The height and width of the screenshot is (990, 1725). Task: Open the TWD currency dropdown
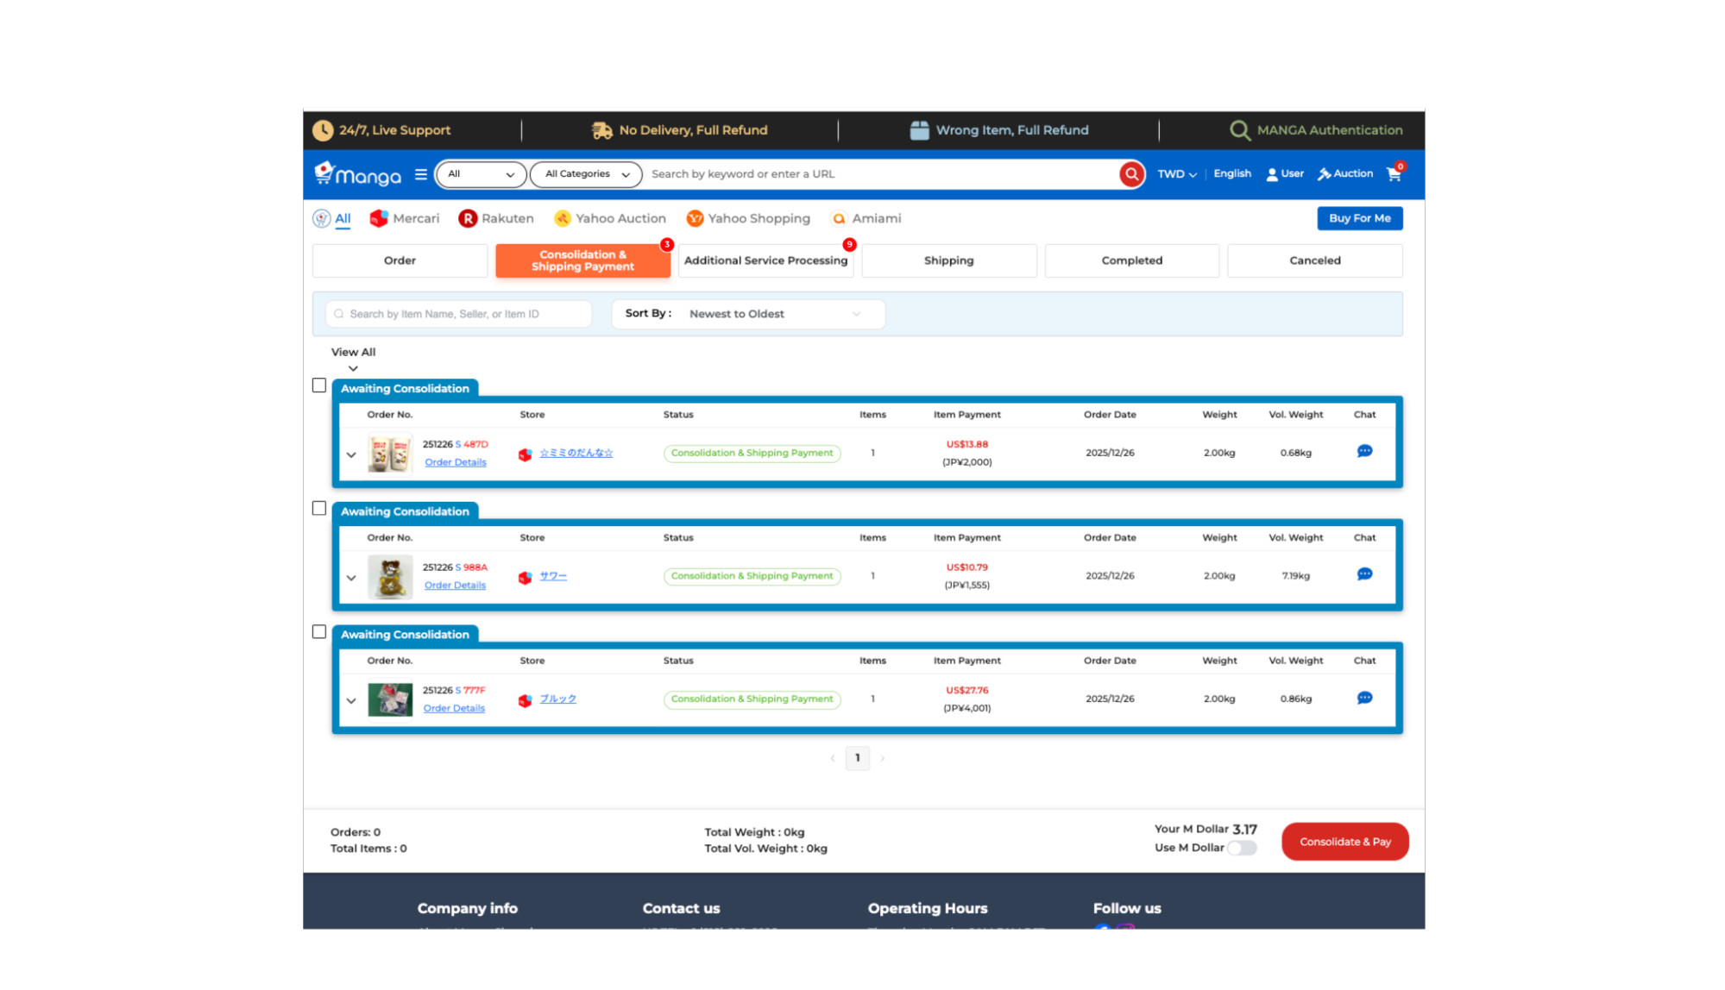pyautogui.click(x=1176, y=174)
